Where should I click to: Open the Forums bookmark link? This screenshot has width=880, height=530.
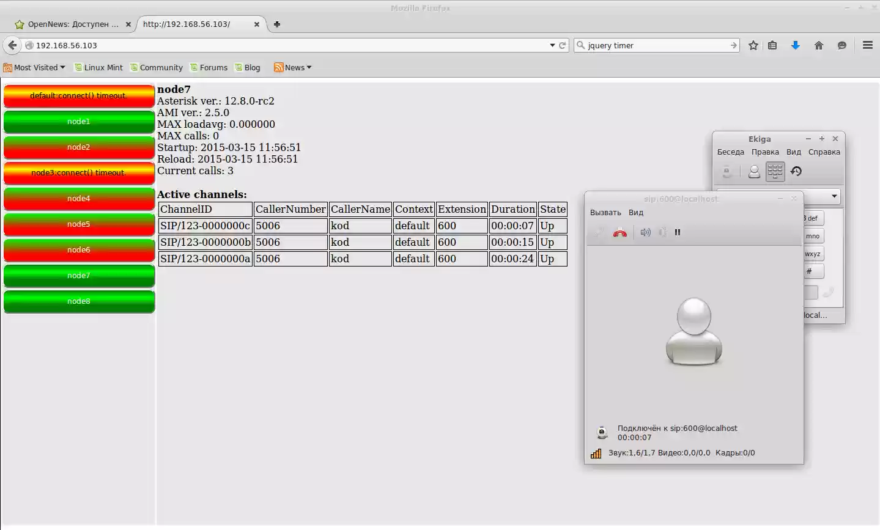(209, 67)
